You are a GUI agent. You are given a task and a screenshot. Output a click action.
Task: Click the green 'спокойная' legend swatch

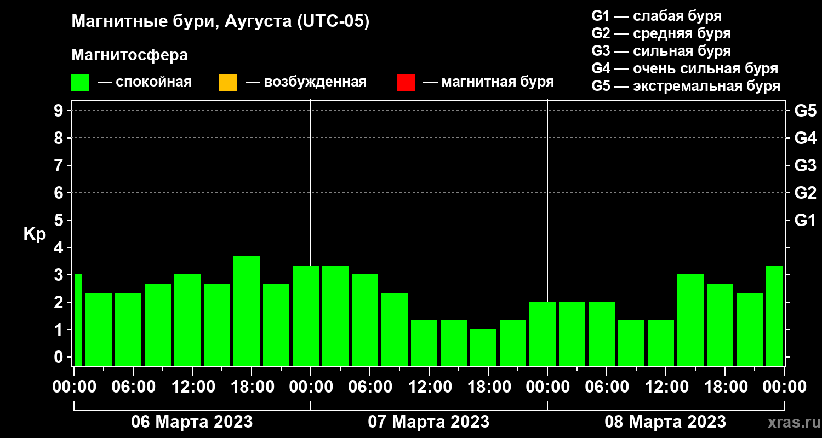[81, 83]
